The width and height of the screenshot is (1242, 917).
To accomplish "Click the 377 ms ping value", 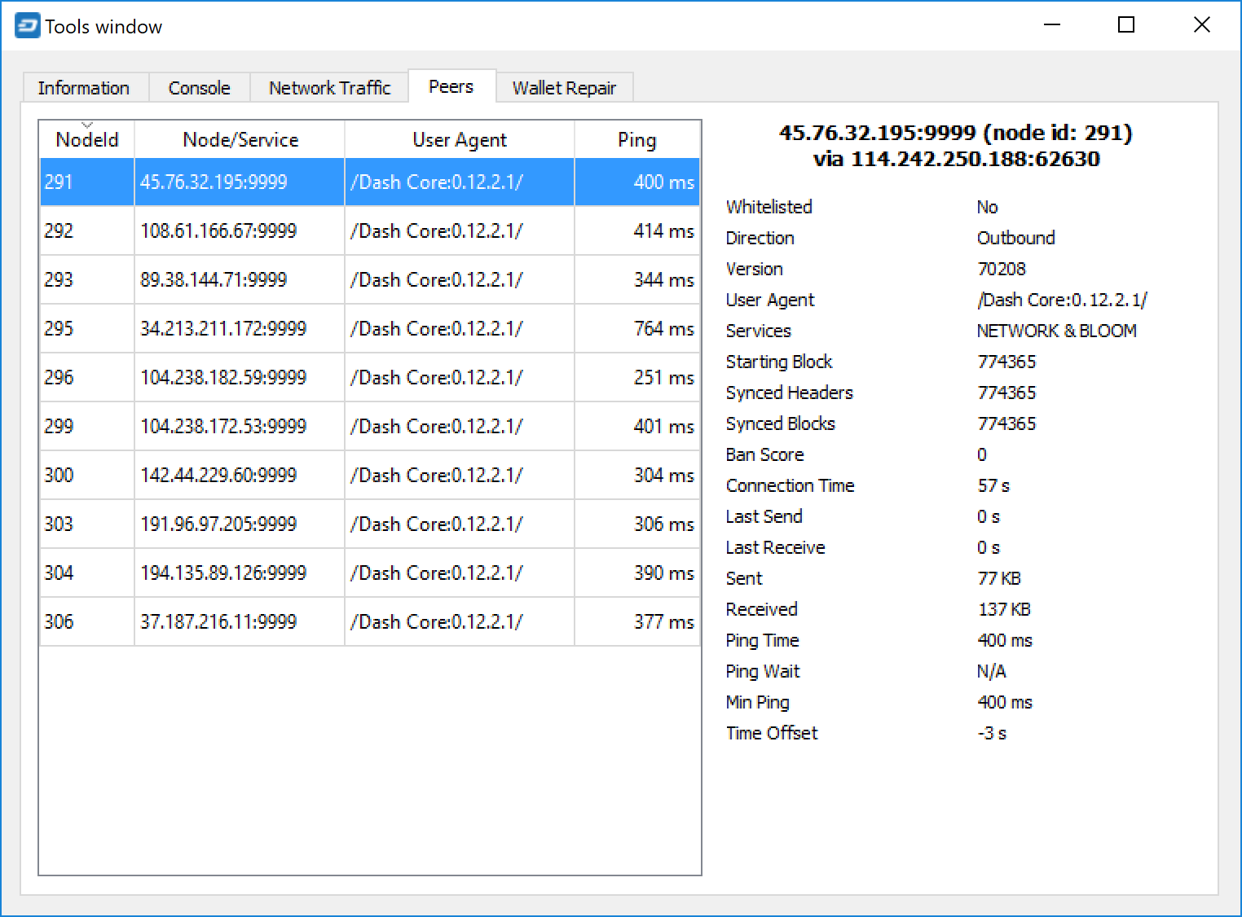I will pos(664,621).
